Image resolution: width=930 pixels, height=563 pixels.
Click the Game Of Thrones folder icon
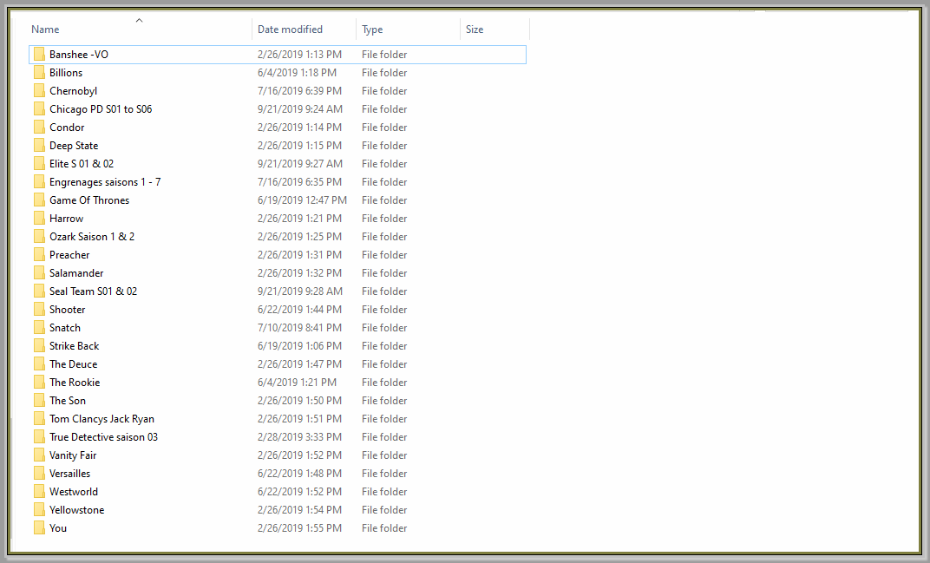(x=39, y=200)
